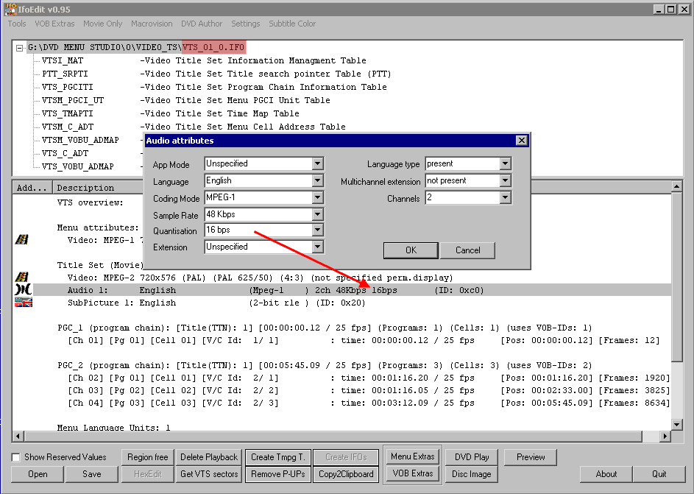Click the Copy2Clipboard button

[x=346, y=474]
